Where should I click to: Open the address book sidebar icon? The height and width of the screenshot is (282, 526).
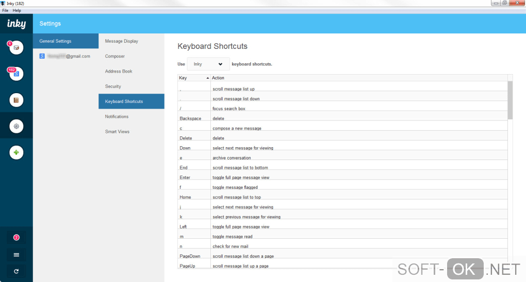[x=16, y=100]
